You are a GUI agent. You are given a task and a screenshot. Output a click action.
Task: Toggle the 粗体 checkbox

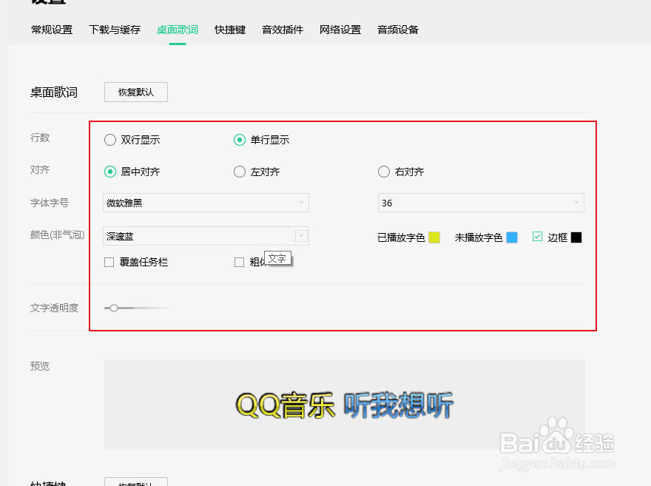click(239, 263)
